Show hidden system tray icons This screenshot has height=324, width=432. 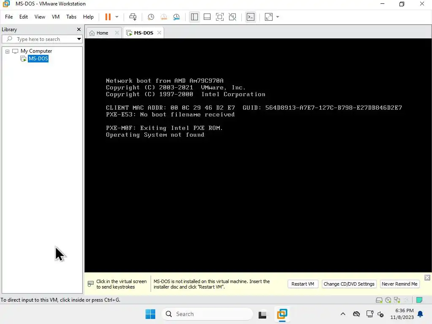click(x=343, y=314)
